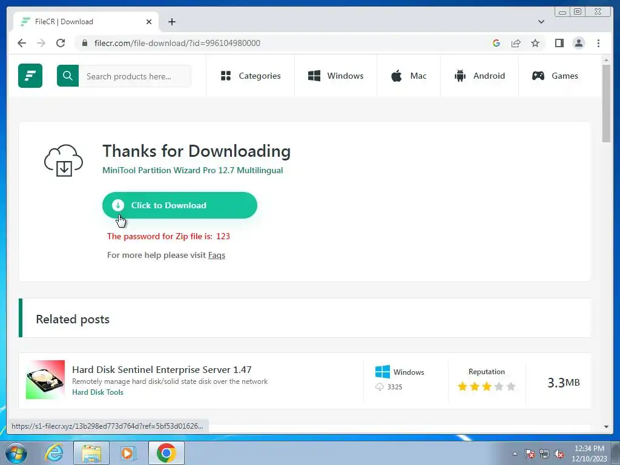Image resolution: width=620 pixels, height=465 pixels.
Task: Bookmark this page with the star
Action: coord(535,43)
